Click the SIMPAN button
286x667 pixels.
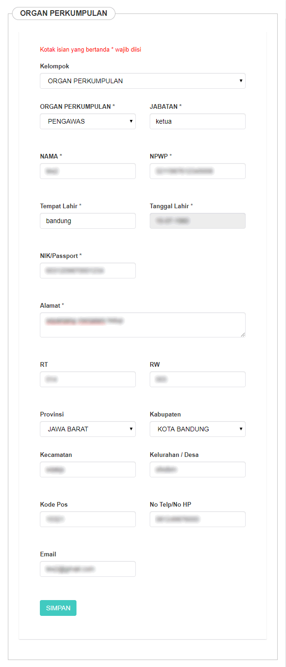58,608
